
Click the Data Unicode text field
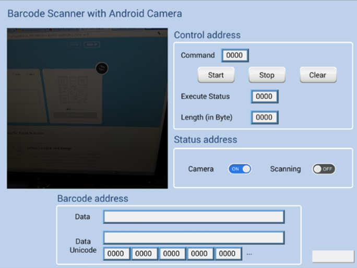[194, 238]
